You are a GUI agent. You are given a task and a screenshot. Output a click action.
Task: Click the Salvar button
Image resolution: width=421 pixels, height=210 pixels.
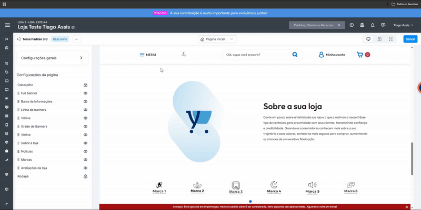[410, 39]
